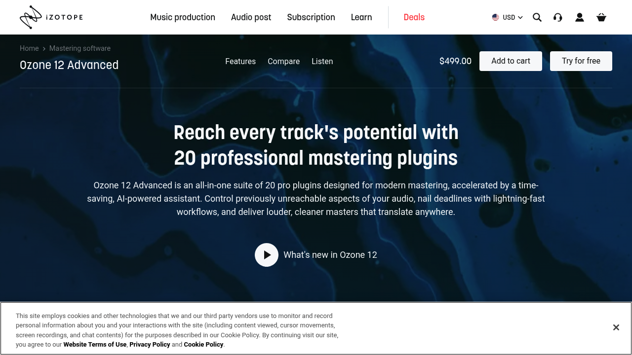Click the $499.00 price text
Screen dimensions: 632x355
(x=455, y=61)
